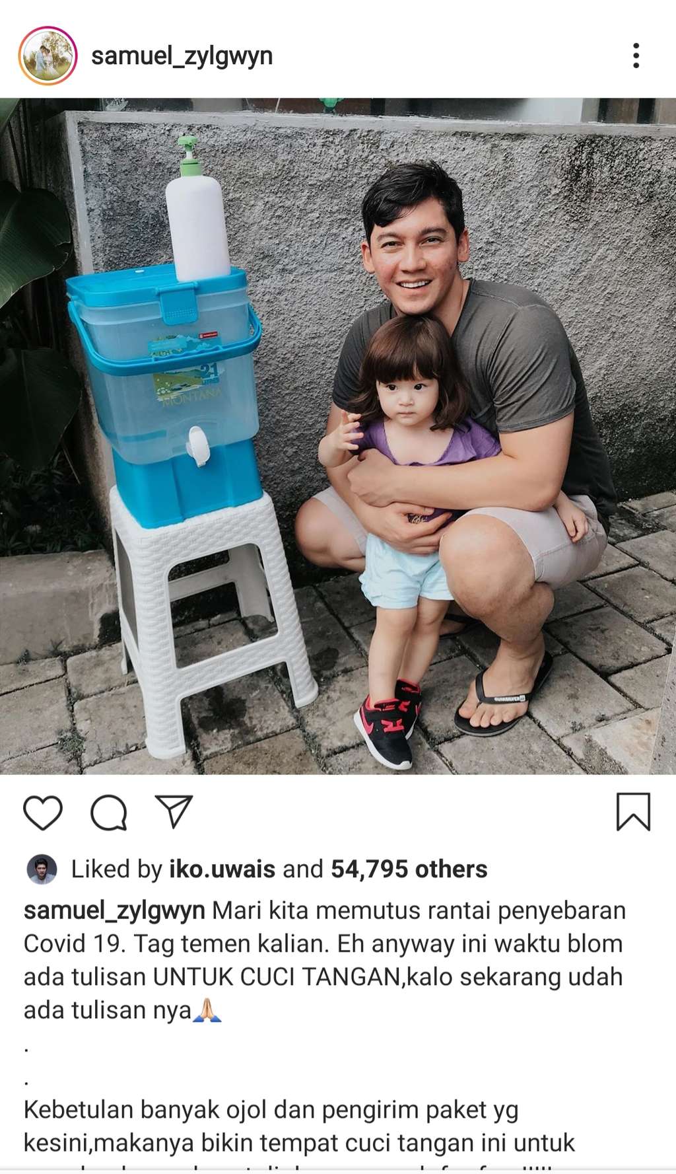Open iko.uwais profile from likes line
The height and width of the screenshot is (1174, 676).
(x=222, y=869)
